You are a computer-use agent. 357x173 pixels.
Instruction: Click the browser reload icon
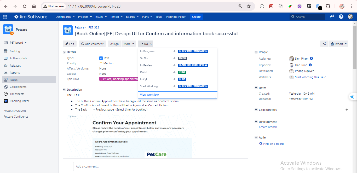click(x=25, y=6)
